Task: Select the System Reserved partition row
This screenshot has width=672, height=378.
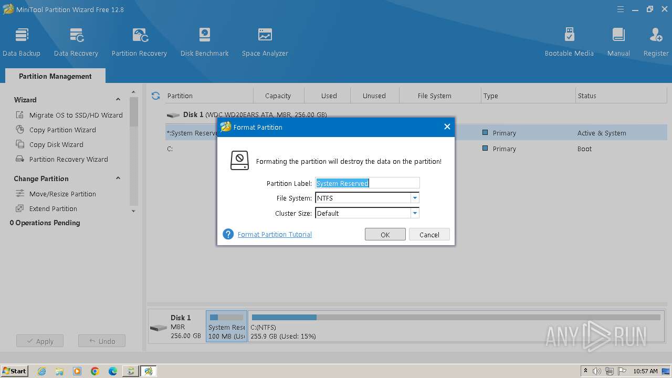Action: pyautogui.click(x=416, y=133)
